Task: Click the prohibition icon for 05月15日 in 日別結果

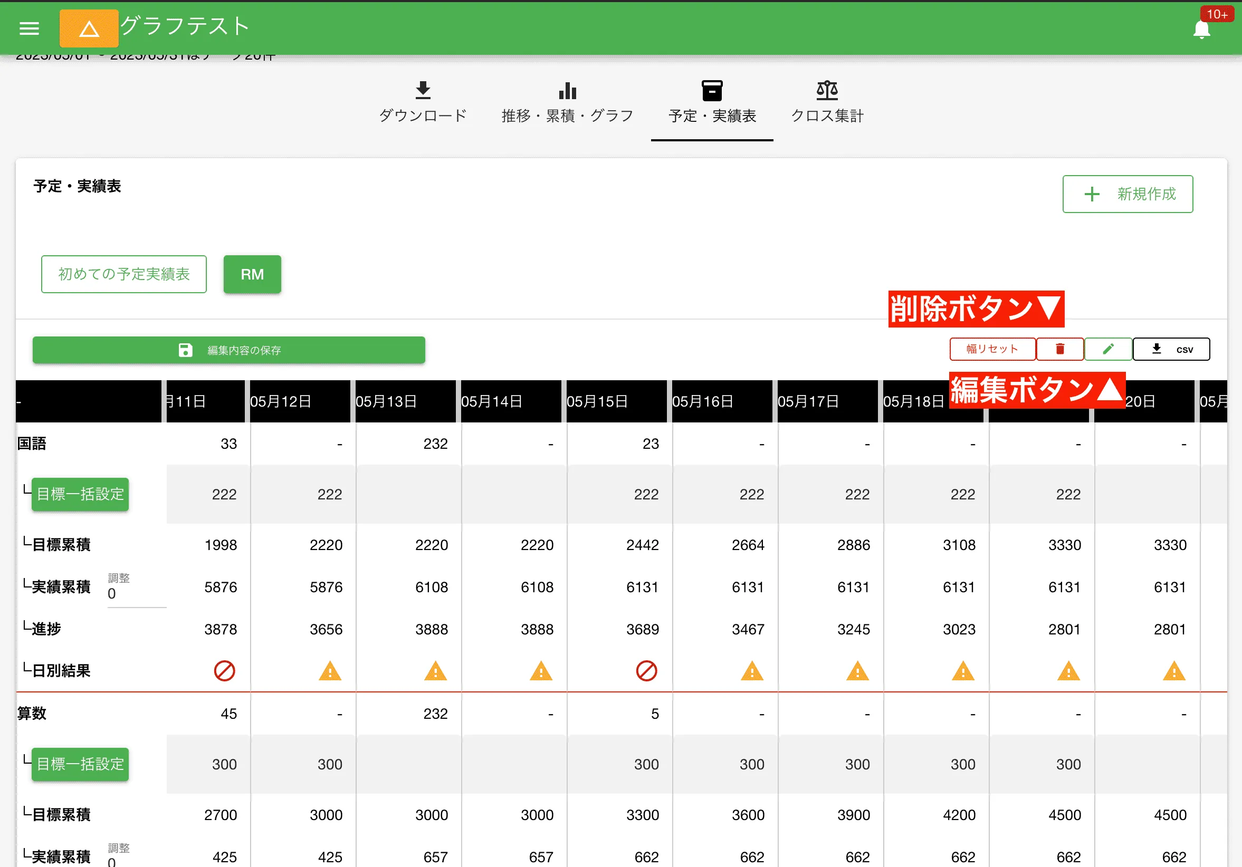Action: (648, 671)
